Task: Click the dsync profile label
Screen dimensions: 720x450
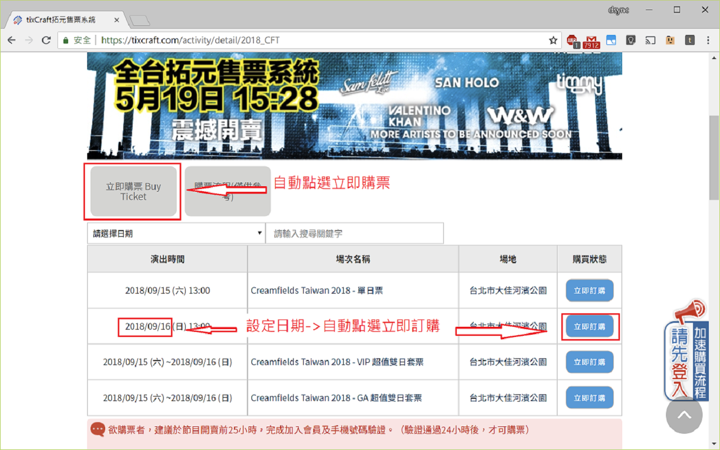Action: click(619, 10)
